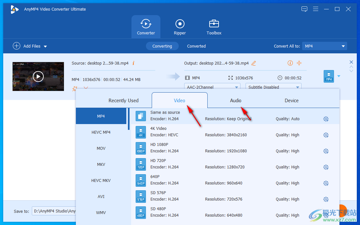Select the 4K Video preset icon
Viewport: 360px width, 225px height.
[141, 132]
